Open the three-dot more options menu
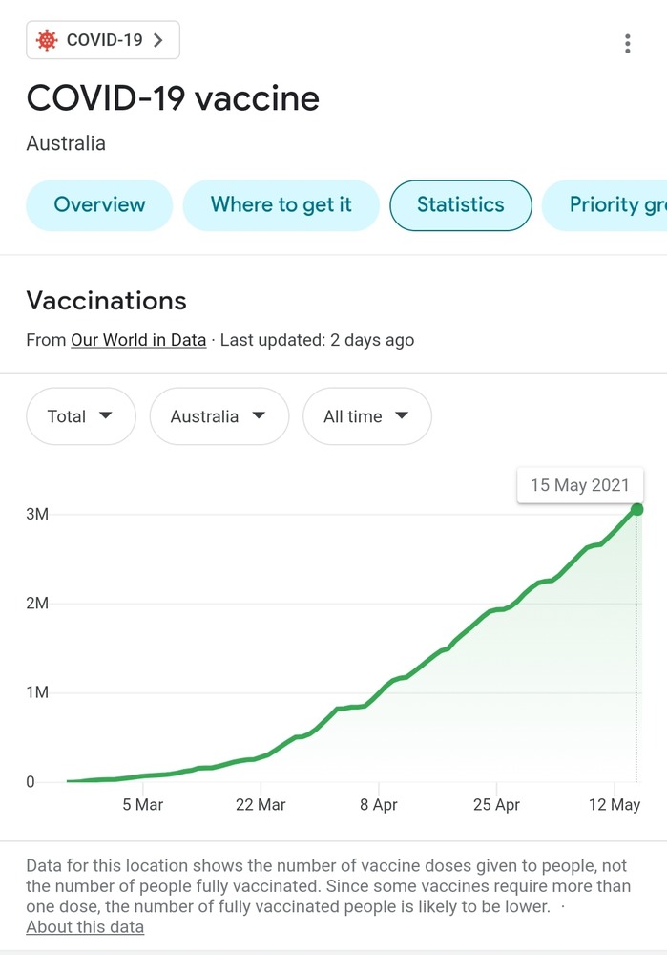 click(x=627, y=43)
